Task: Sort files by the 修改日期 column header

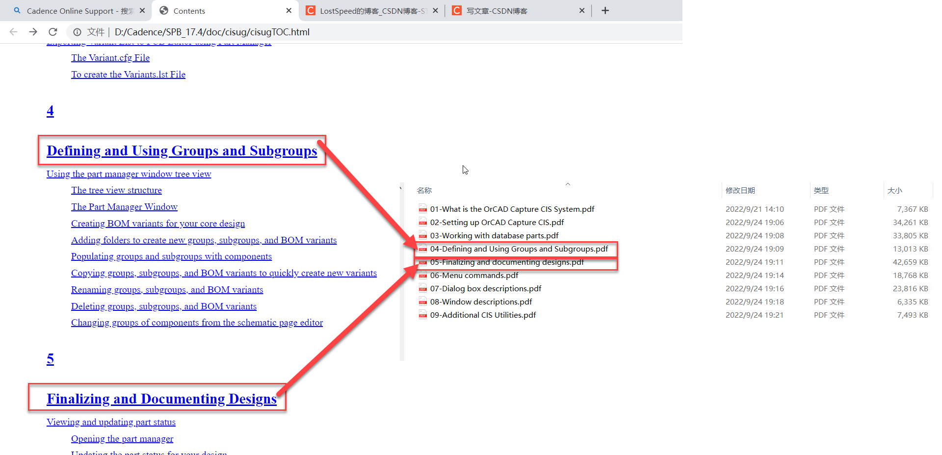Action: pos(740,190)
